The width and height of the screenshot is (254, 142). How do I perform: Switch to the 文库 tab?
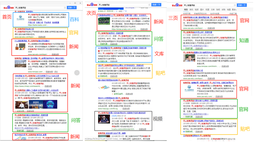click(x=213, y=9)
